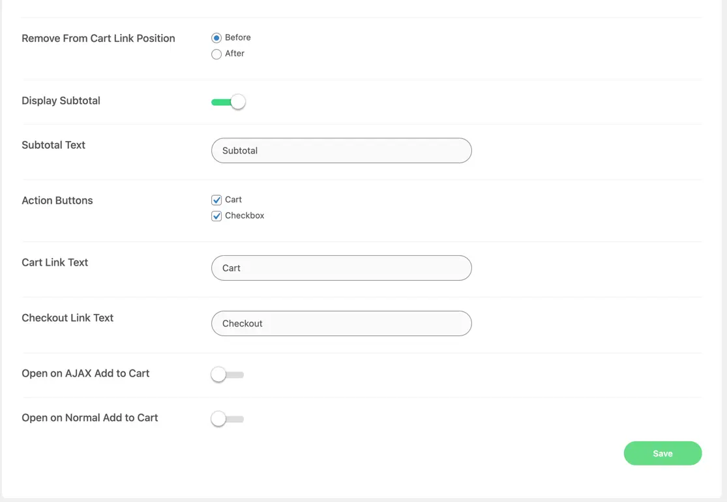Focus the Checkout Link Text field
The height and width of the screenshot is (502, 727).
click(341, 323)
